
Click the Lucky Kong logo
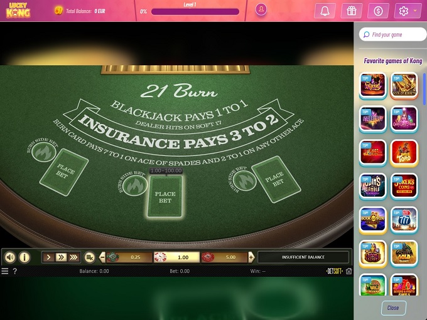(18, 11)
